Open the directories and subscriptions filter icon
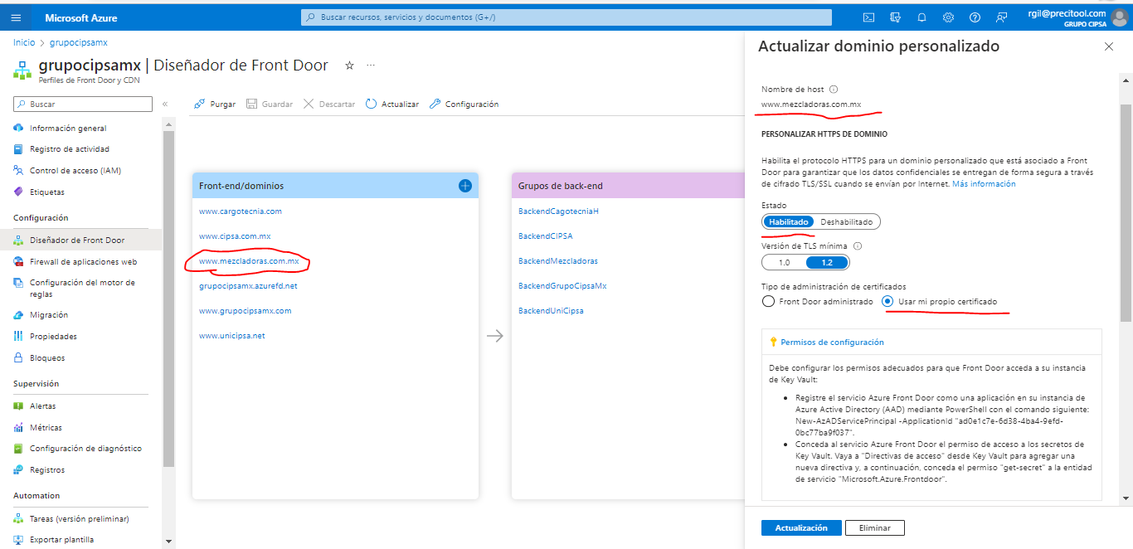The image size is (1133, 549). [895, 17]
